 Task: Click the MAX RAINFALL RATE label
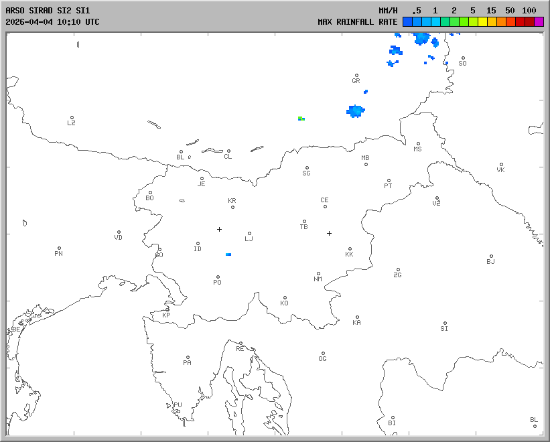(358, 21)
